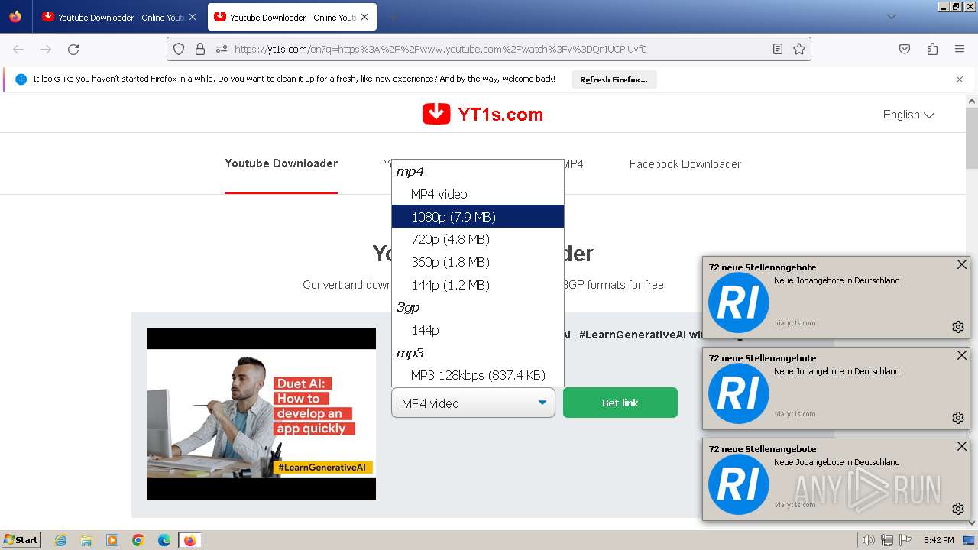Screen dimensions: 978x550
Task: Click the MP4 video format combo box
Action: pyautogui.click(x=473, y=403)
